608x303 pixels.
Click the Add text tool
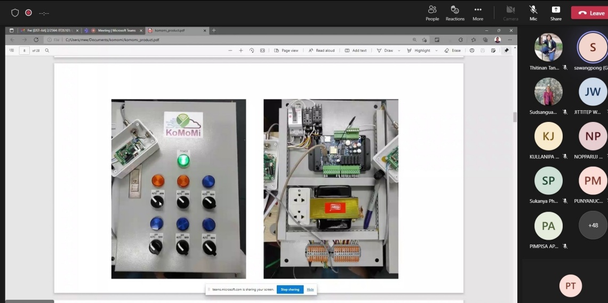coord(355,51)
